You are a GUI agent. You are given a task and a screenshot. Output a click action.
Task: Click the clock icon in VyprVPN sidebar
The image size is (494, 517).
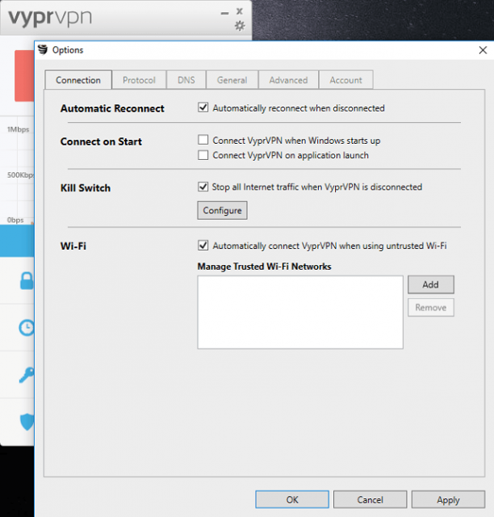coord(27,327)
